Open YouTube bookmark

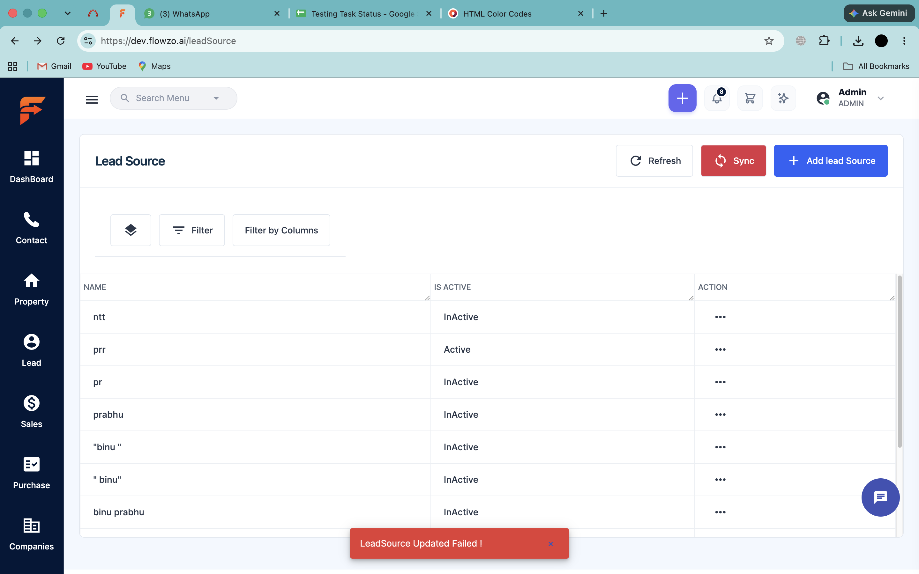104,66
